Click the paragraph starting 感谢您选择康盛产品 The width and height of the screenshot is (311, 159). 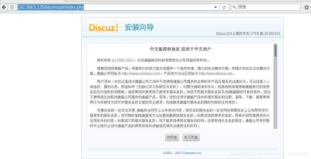coord(180,71)
